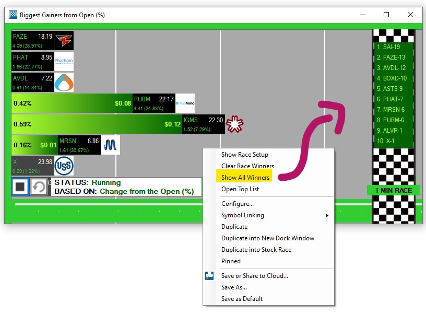426x314 pixels.
Task: Click the FaZe company logo icon
Action: point(64,41)
